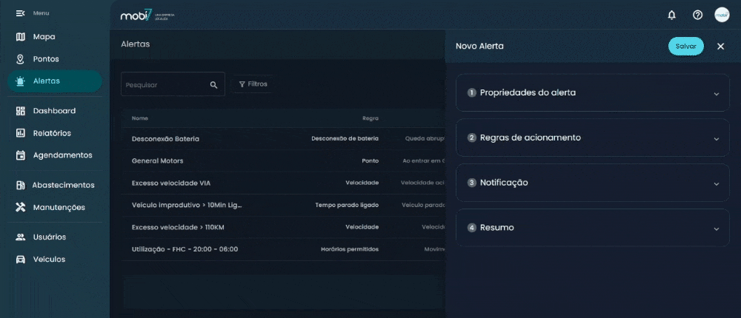Open Manutenções in sidebar
The width and height of the screenshot is (741, 318).
point(59,207)
